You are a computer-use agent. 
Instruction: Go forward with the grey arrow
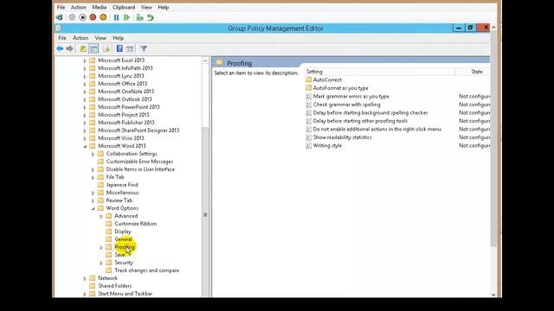(x=69, y=48)
